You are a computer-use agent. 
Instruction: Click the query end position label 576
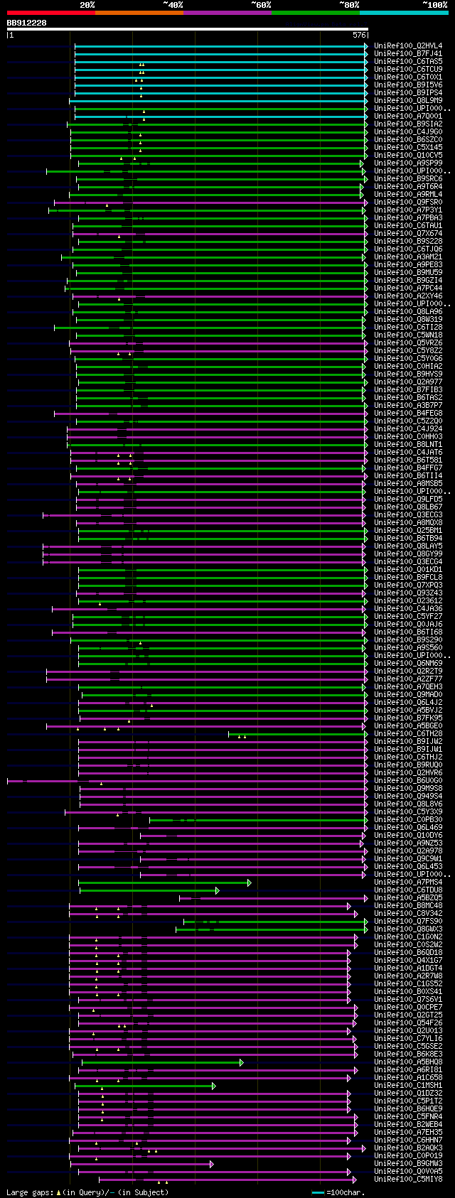coord(359,35)
